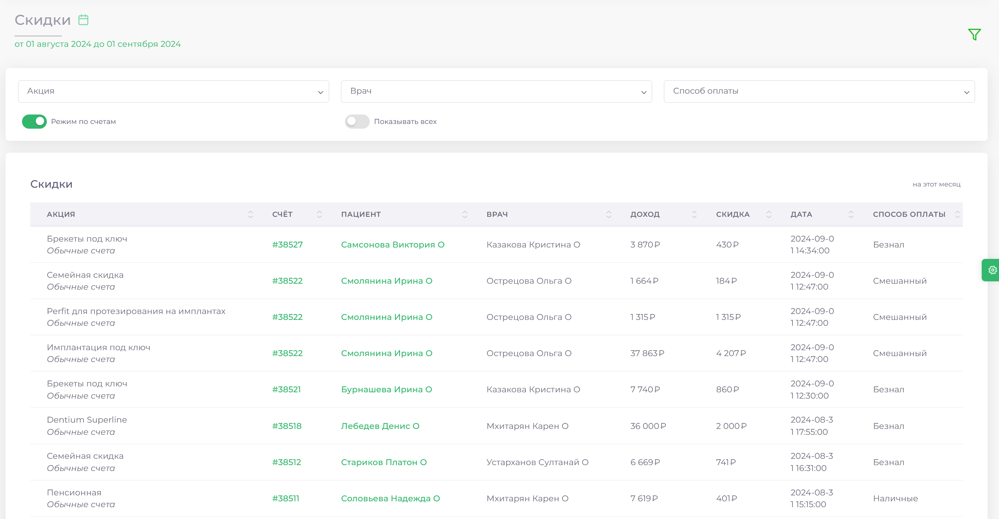Click doctor Устарханов Султанай О
Viewport: 999px width, 519px height.
click(x=538, y=462)
